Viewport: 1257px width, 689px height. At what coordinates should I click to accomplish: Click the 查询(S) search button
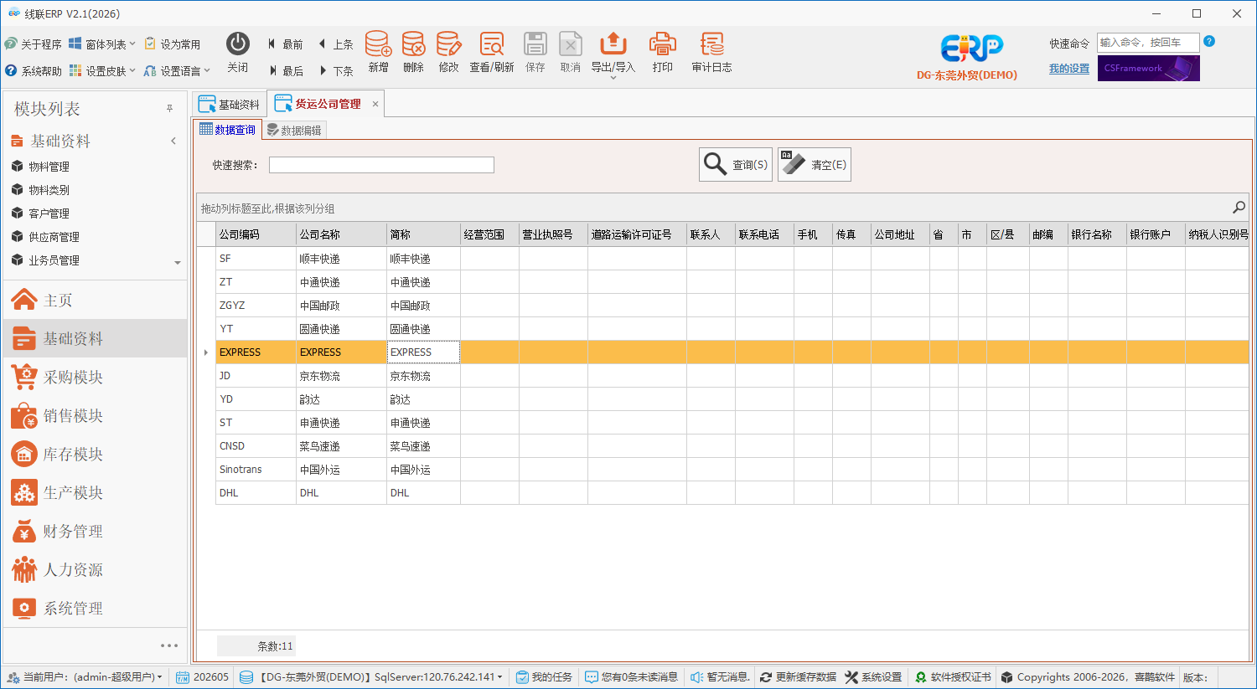coord(736,164)
